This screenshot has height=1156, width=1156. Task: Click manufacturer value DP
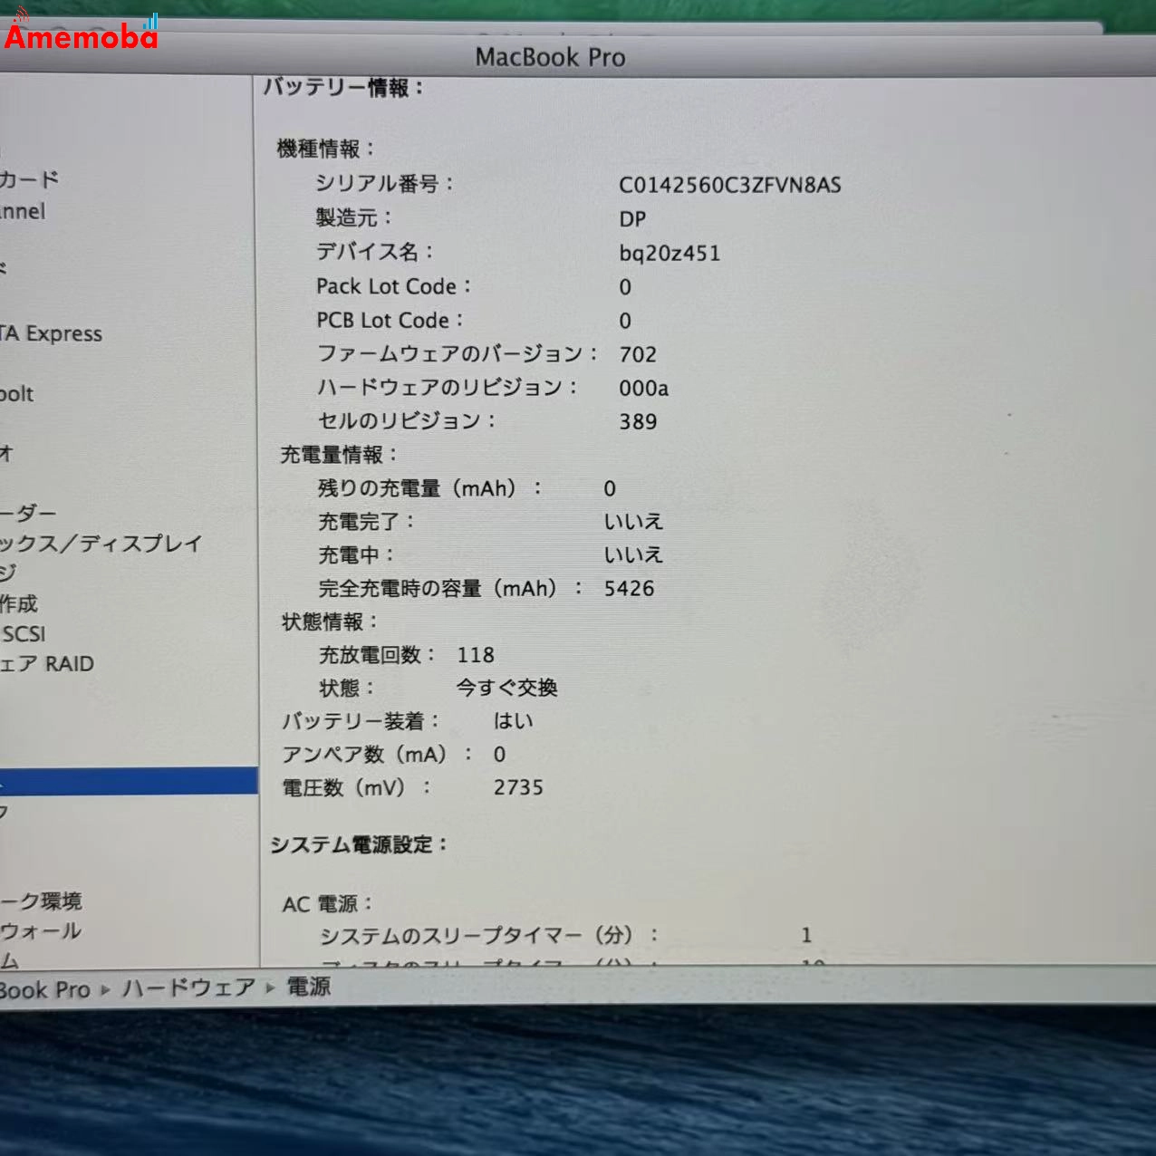632,219
